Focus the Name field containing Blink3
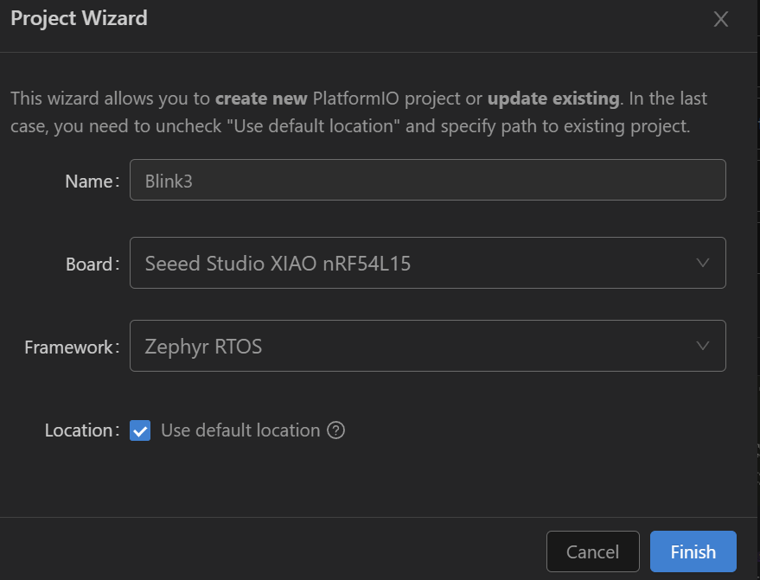This screenshot has width=760, height=580. 427,180
